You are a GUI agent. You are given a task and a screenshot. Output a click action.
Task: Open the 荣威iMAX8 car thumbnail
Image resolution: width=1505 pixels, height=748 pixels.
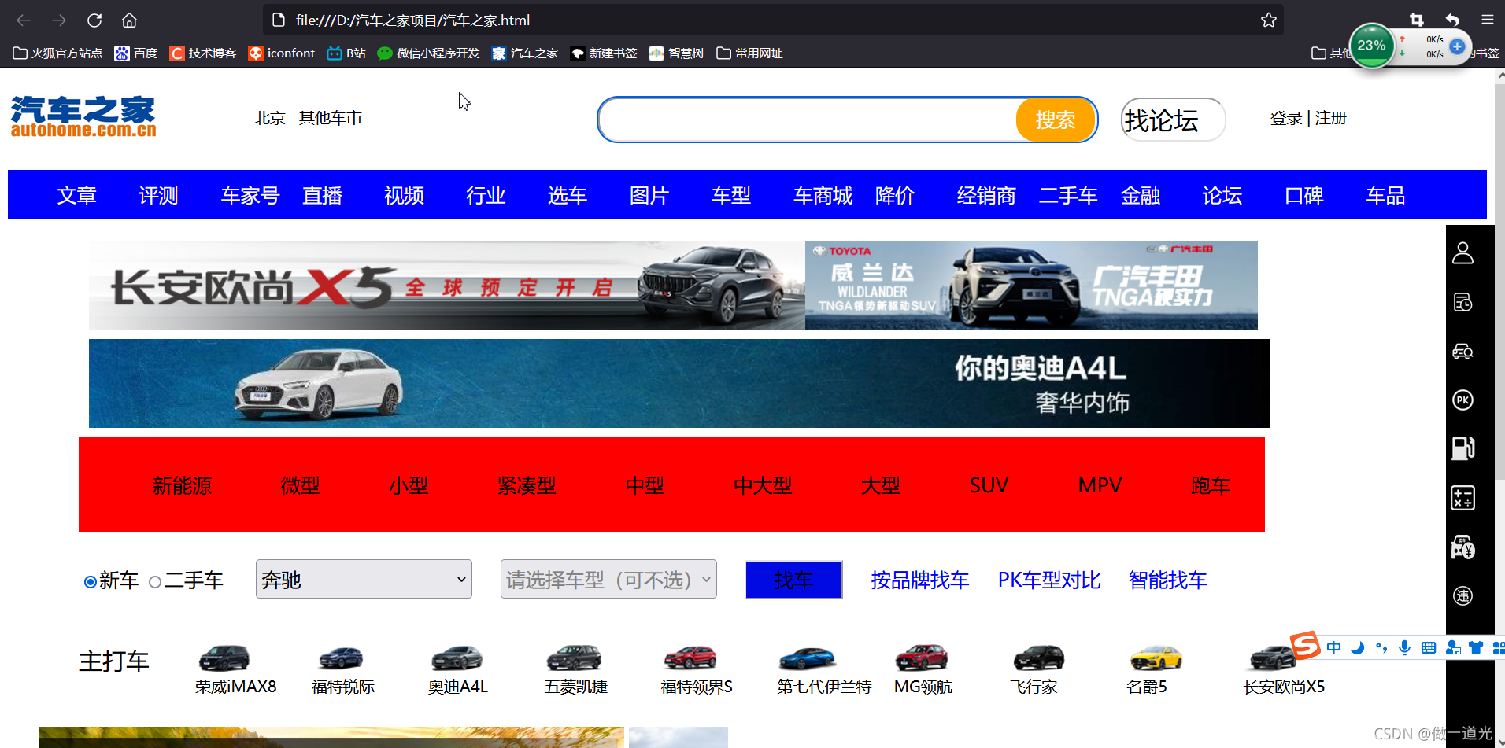pyautogui.click(x=224, y=658)
